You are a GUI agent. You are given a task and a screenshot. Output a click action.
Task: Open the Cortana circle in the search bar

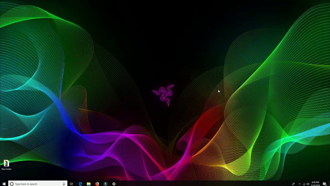(x=12, y=184)
